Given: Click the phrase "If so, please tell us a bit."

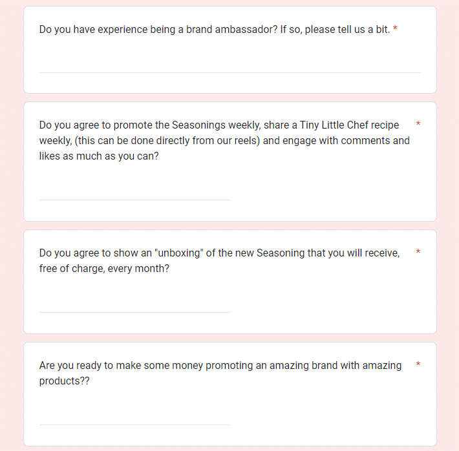Looking at the screenshot, I should click(335, 30).
